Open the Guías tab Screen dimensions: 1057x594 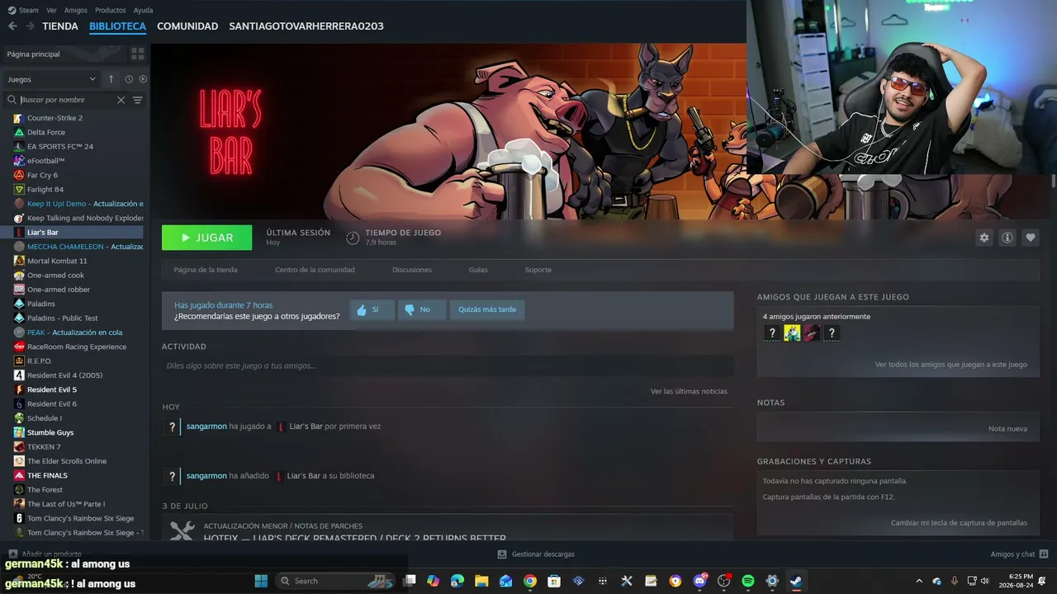coord(478,270)
